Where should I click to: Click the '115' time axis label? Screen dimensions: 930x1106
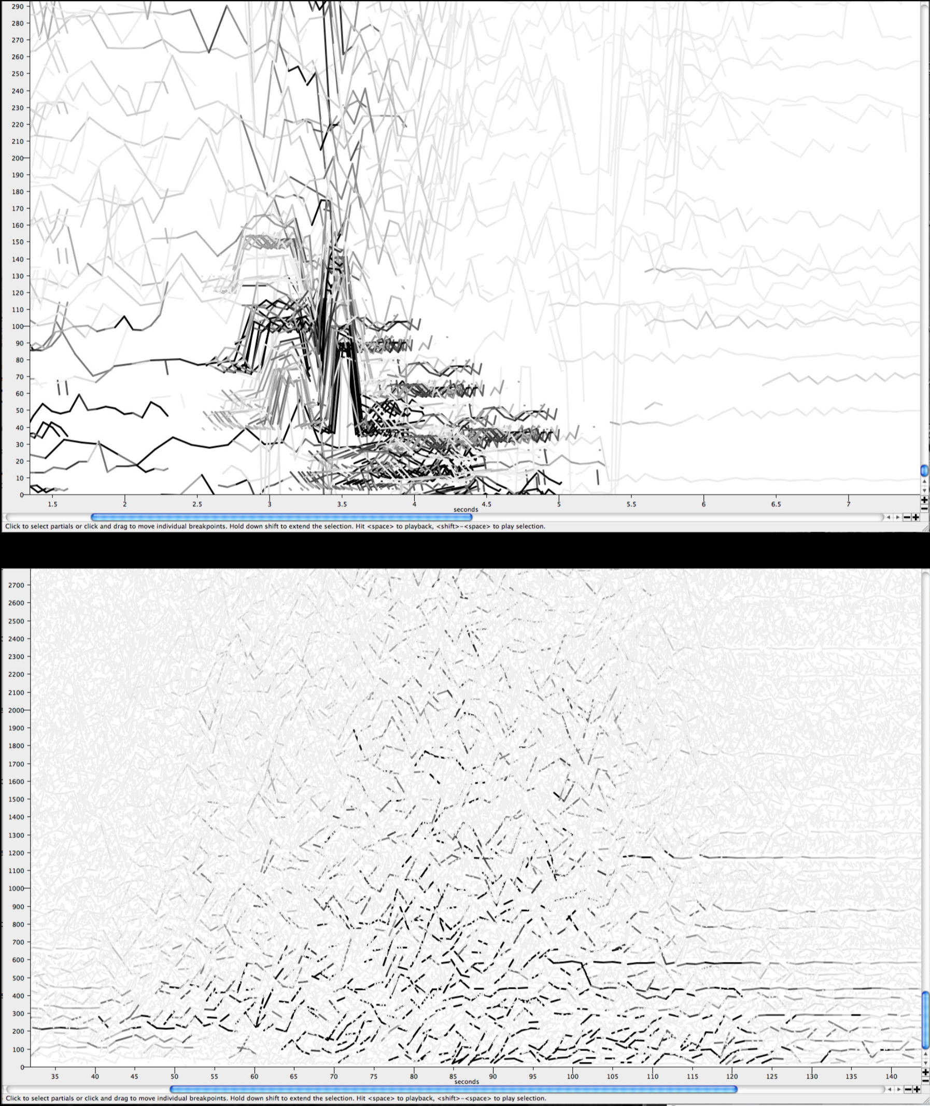tap(692, 1076)
